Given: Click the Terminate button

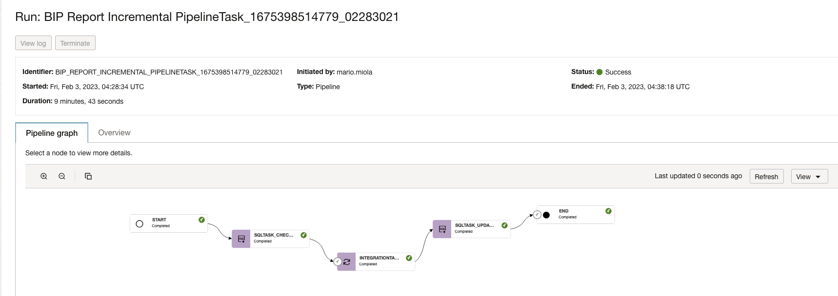Looking at the screenshot, I should [75, 43].
